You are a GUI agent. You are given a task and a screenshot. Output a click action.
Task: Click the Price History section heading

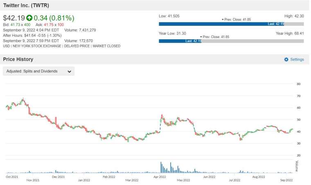click(18, 59)
